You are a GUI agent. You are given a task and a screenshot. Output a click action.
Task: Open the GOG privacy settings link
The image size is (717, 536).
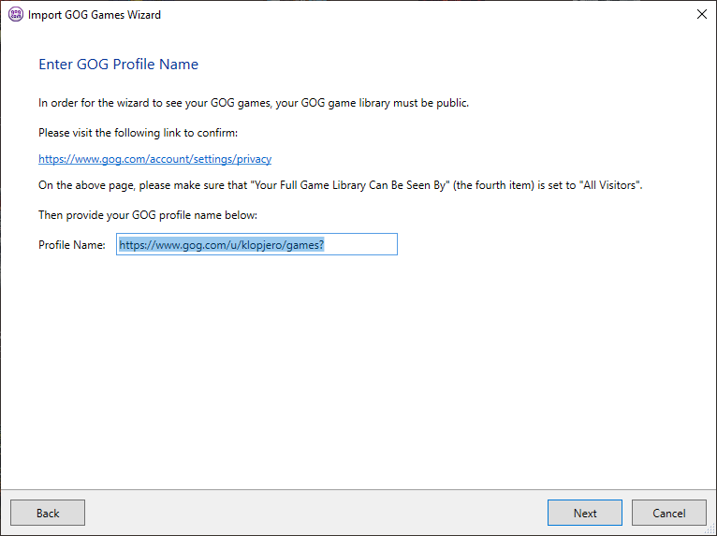click(x=155, y=159)
